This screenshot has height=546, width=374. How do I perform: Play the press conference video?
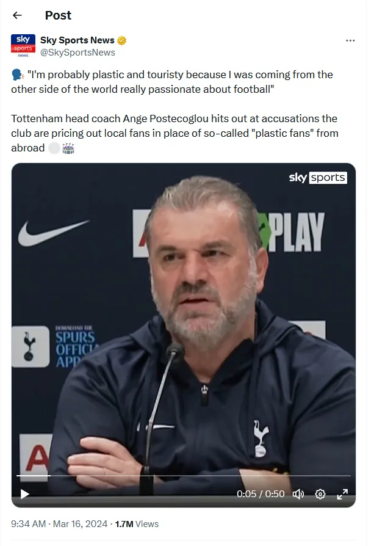click(24, 493)
